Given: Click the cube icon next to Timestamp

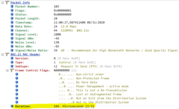Looking at the screenshot, I should (x=12, y=22).
